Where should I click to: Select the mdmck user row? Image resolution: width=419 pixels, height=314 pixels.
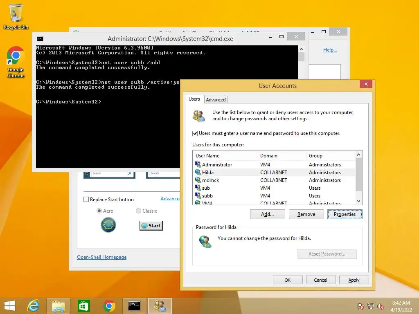274,180
